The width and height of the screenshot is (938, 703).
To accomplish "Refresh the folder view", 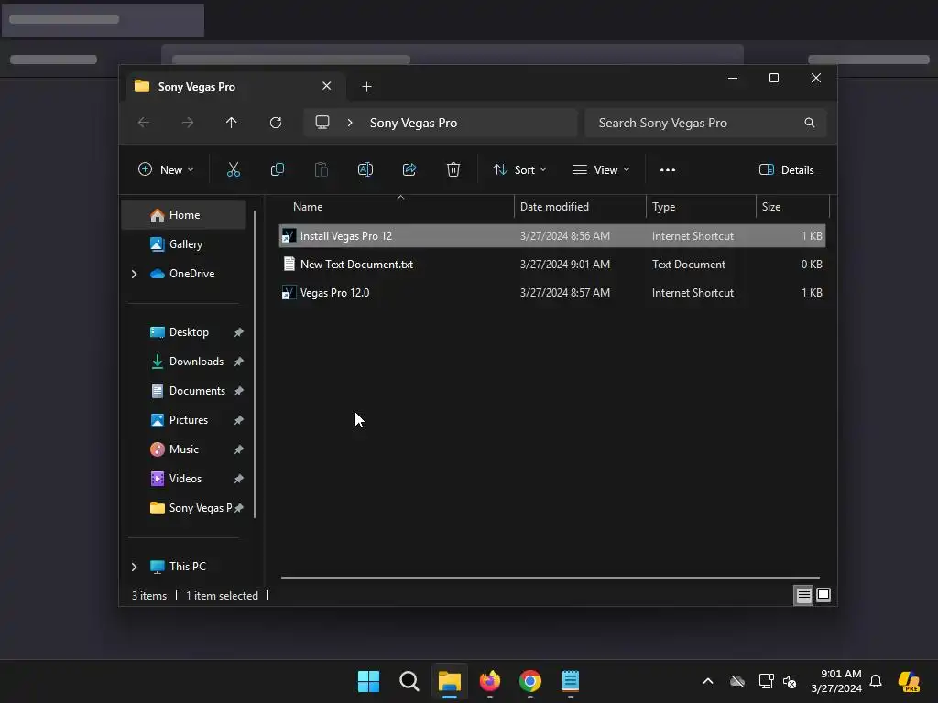I will [x=276, y=123].
